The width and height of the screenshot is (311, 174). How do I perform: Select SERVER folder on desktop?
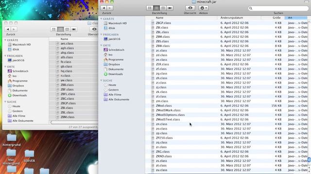(29, 156)
